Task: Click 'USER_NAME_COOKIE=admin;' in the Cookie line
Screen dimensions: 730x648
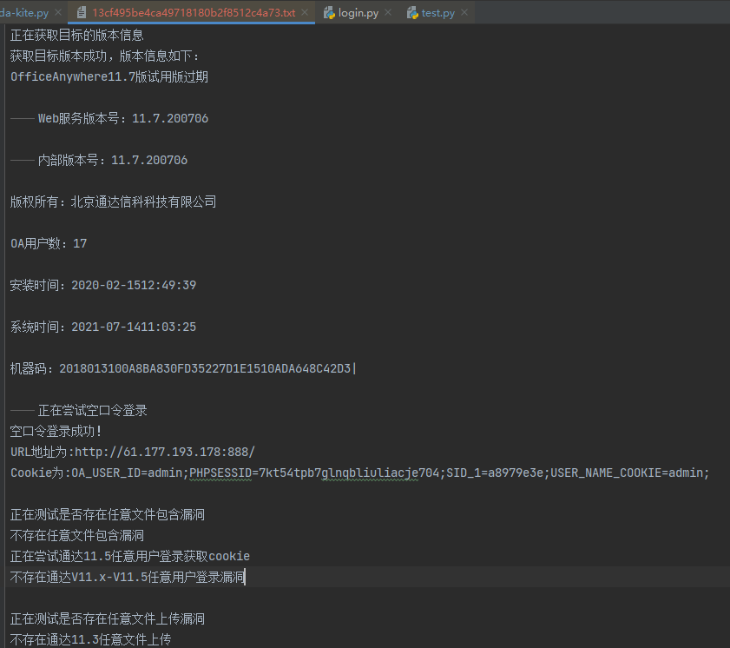Action: click(x=630, y=473)
